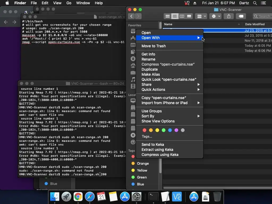Screen dimensions: 272x204
Task: Click the eject icon in the menu bar
Action: pyautogui.click(x=195, y=3)
